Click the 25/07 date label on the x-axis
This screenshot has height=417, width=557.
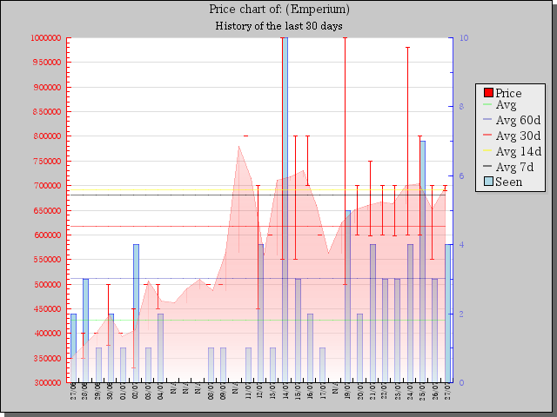[x=423, y=392]
